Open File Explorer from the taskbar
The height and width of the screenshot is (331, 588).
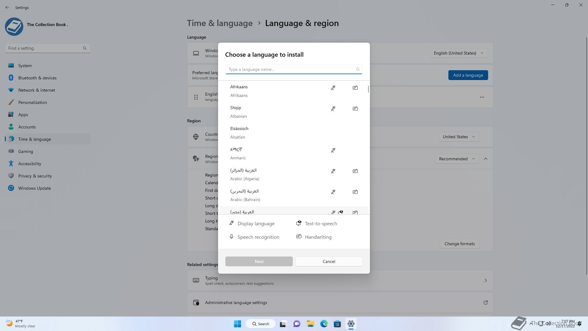(x=310, y=324)
